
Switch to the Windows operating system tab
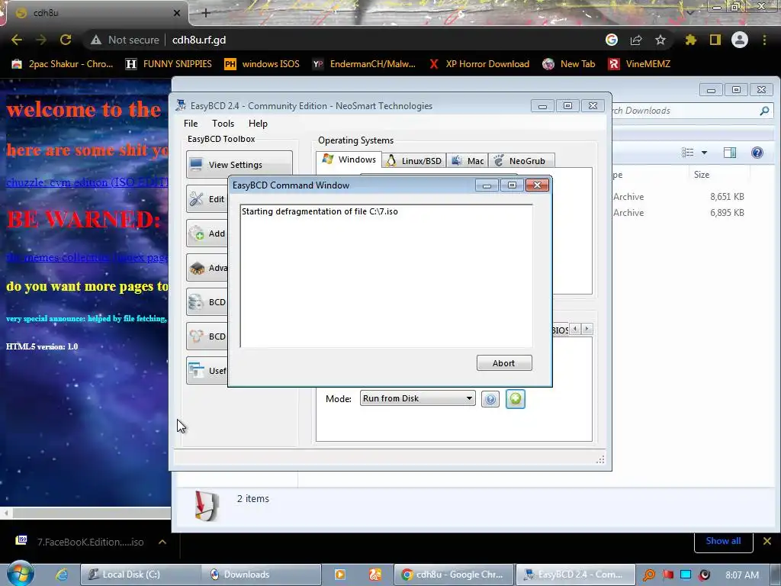point(349,160)
